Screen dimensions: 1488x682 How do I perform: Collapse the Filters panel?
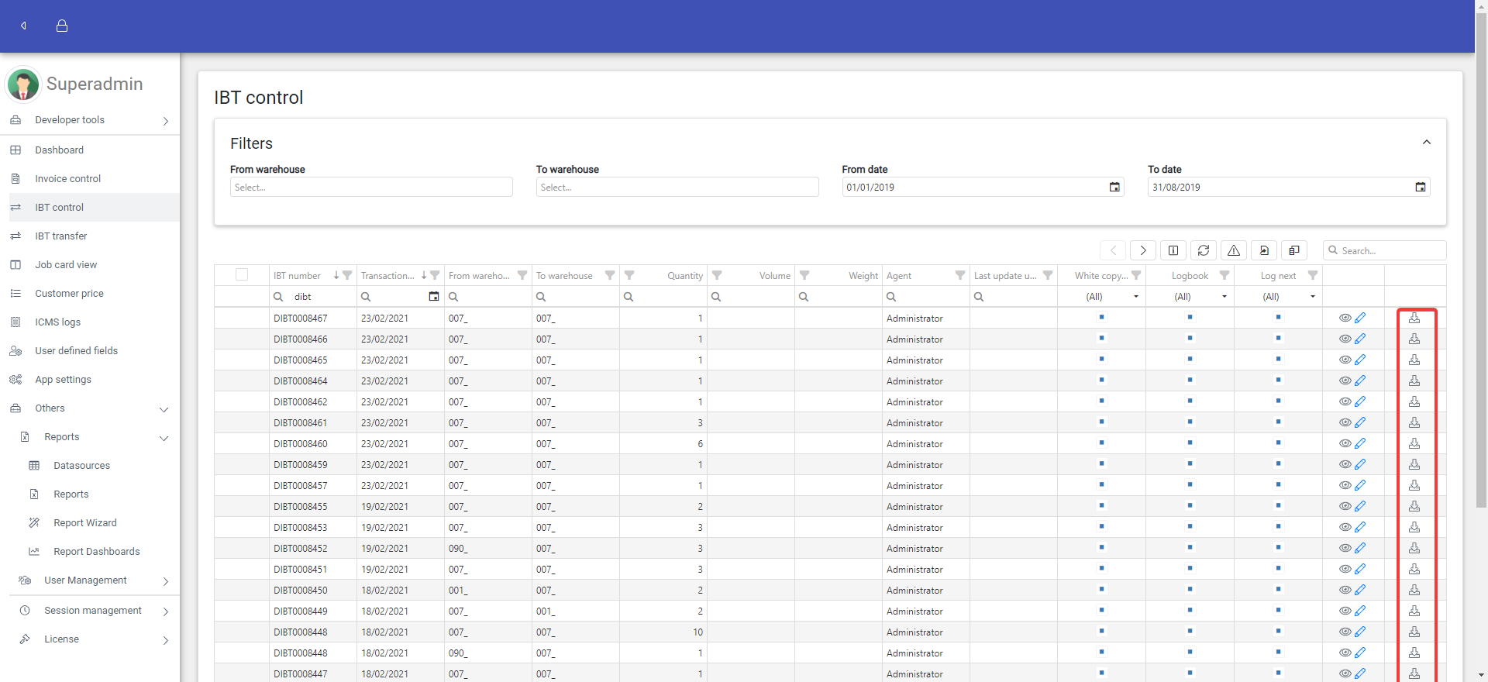[1426, 143]
